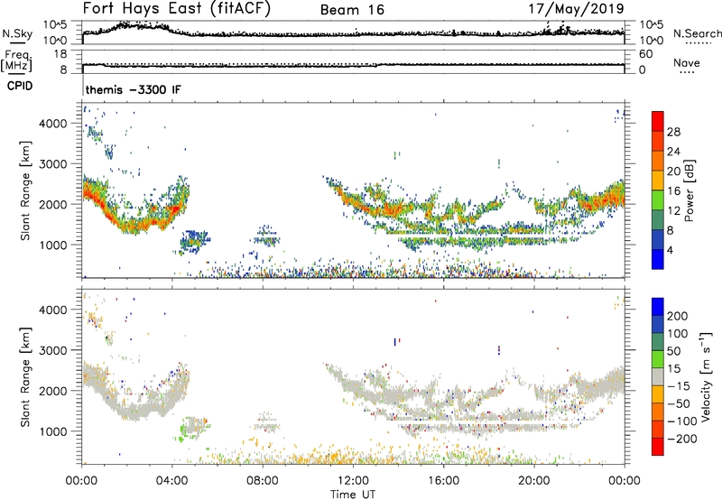Image resolution: width=722 pixels, height=500 pixels.
Task: Click the 'N.Sky' legend label
Action: coord(17,33)
